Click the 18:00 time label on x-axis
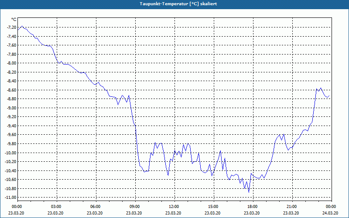Viewport: 349px width, 218px height. click(253, 207)
